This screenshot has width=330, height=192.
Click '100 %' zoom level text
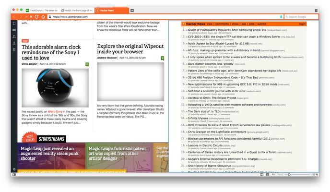(315, 175)
